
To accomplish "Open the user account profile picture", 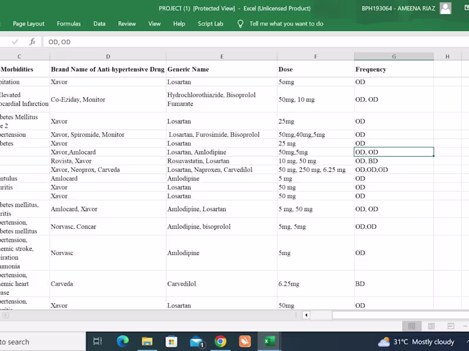I will click(x=446, y=8).
